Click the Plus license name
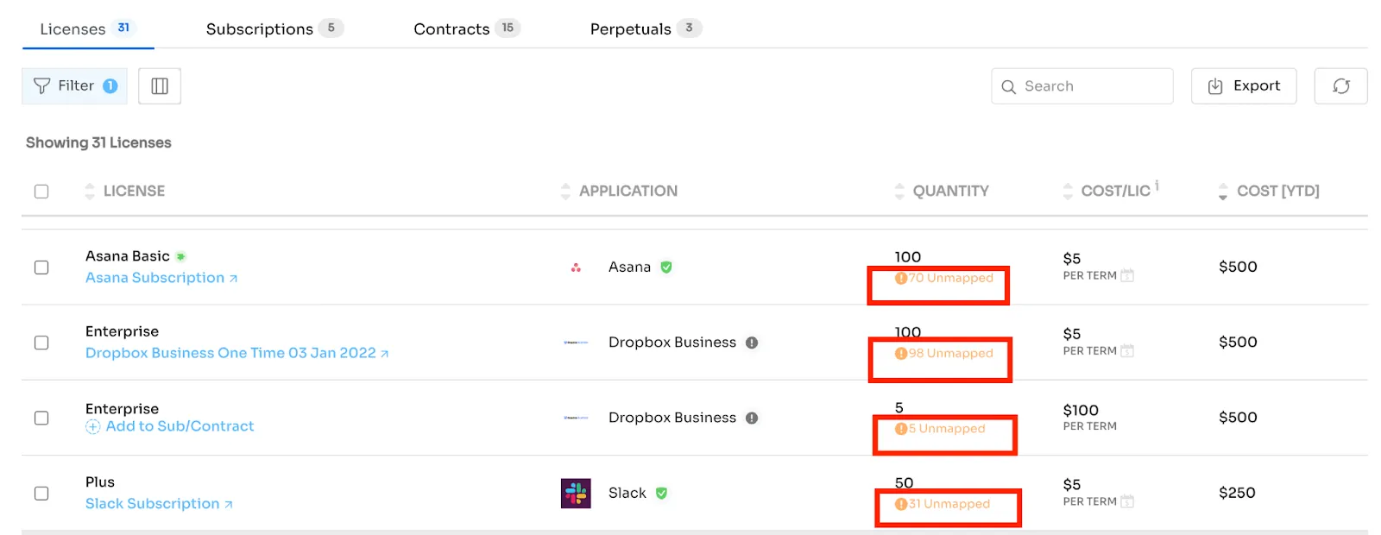 [x=100, y=482]
